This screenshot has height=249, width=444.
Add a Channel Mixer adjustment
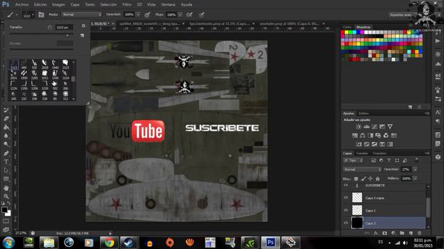tap(386, 136)
